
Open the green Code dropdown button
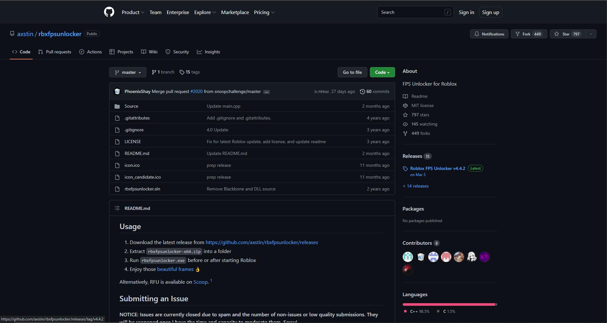coord(382,72)
